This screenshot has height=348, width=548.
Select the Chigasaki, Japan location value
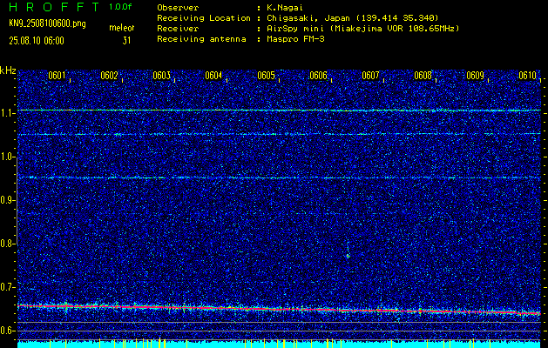pyautogui.click(x=352, y=17)
